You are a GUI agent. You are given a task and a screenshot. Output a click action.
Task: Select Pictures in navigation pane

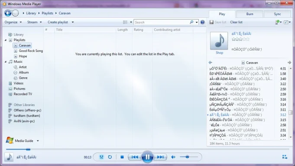(x=19, y=89)
